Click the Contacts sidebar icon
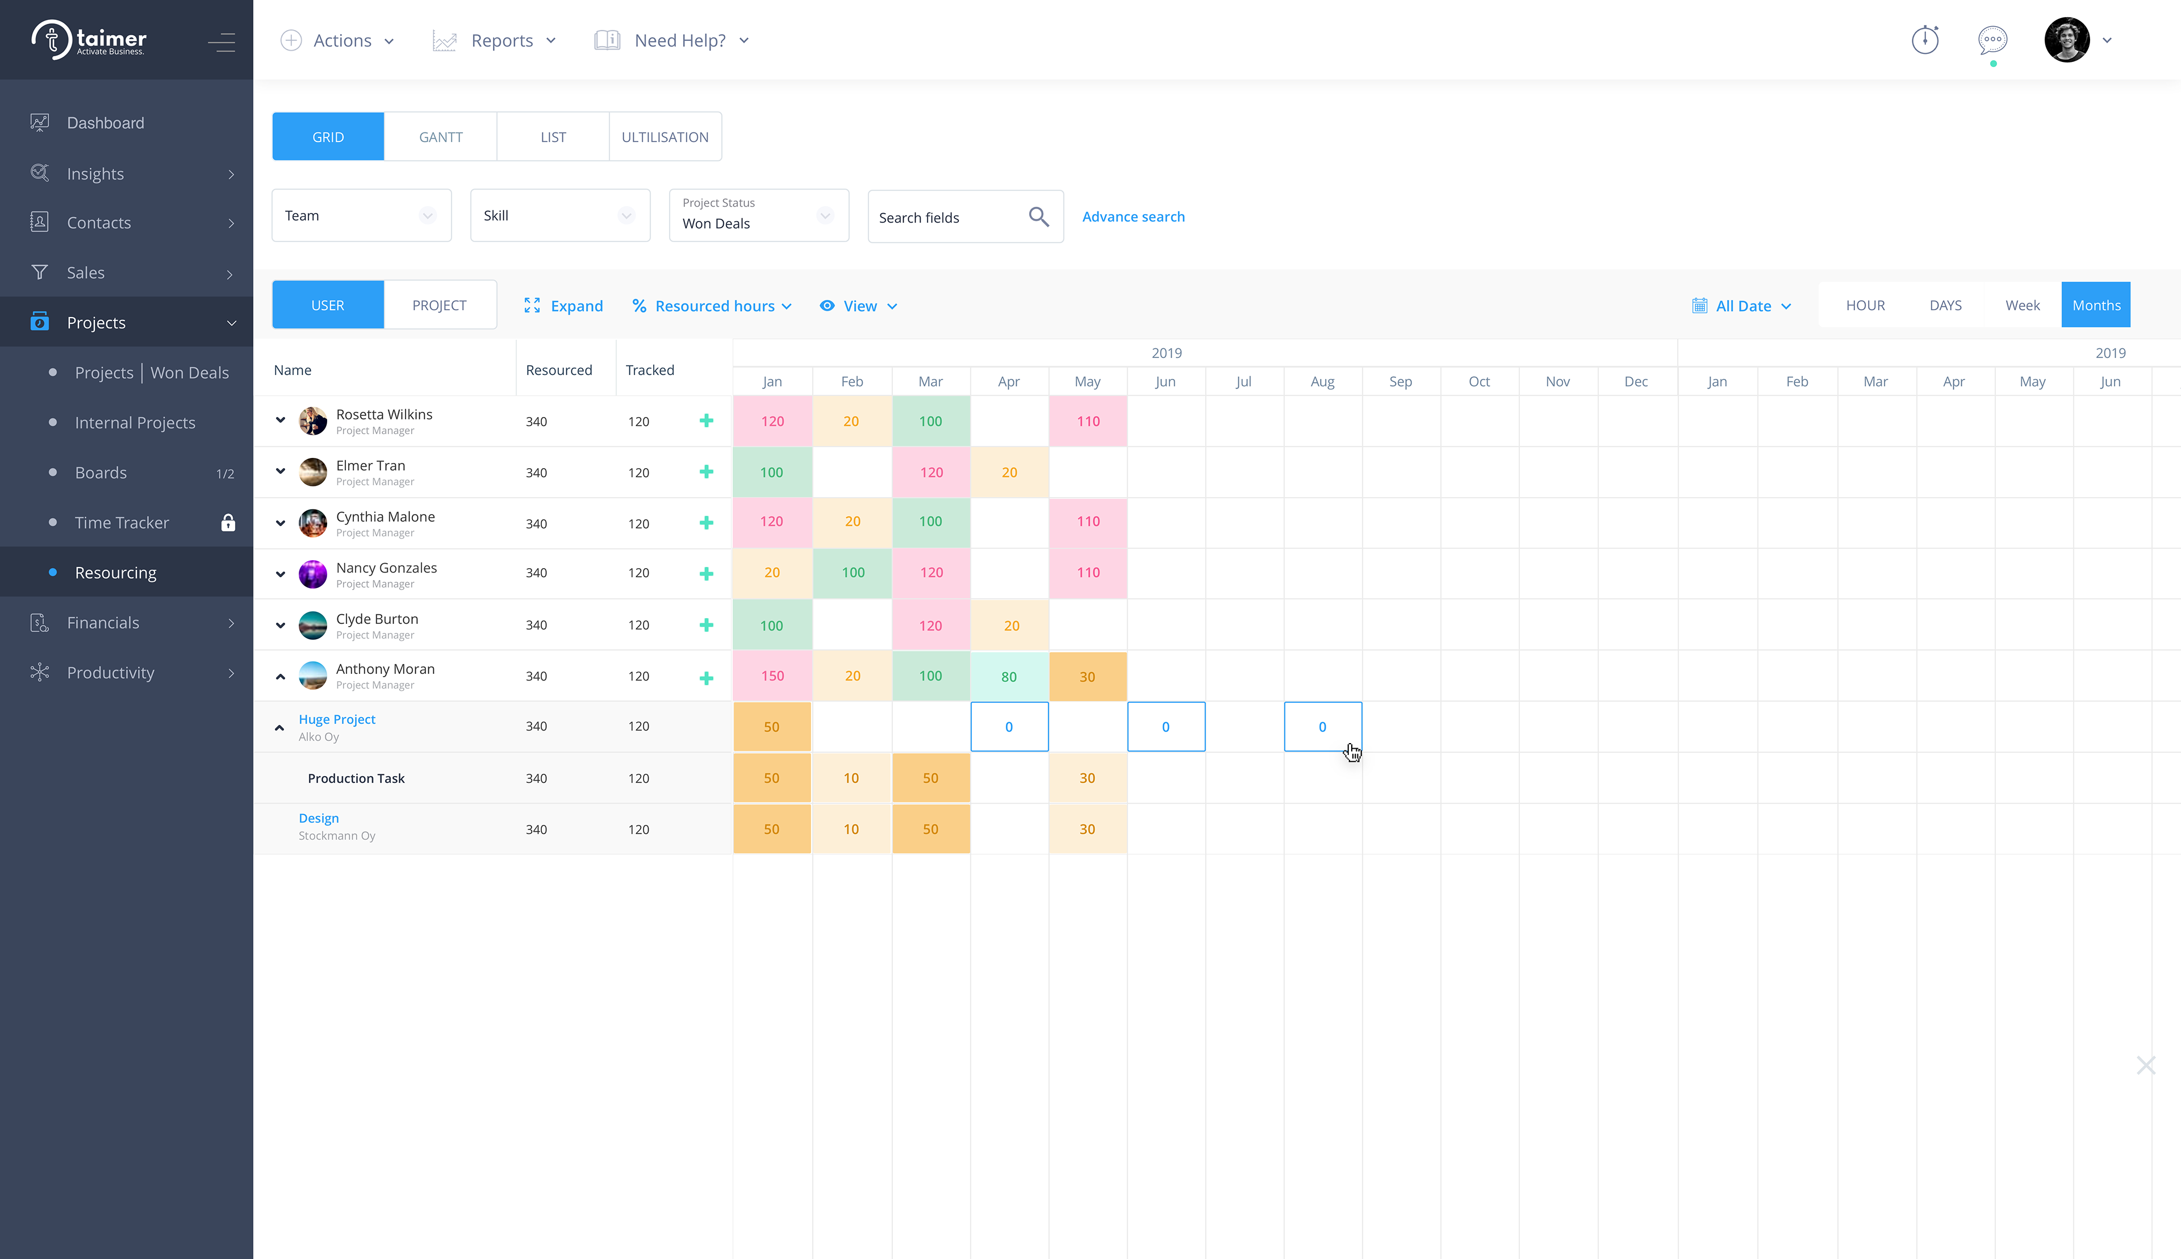Viewport: 2181px width, 1259px height. click(x=40, y=222)
